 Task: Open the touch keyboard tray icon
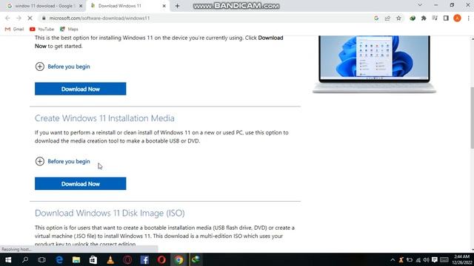444,260
